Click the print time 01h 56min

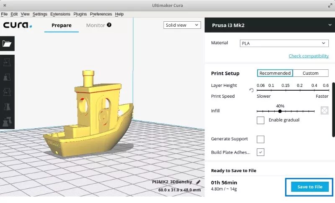pos(224,183)
